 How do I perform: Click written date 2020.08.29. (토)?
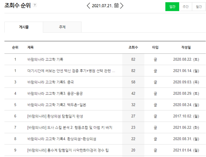[186, 93]
